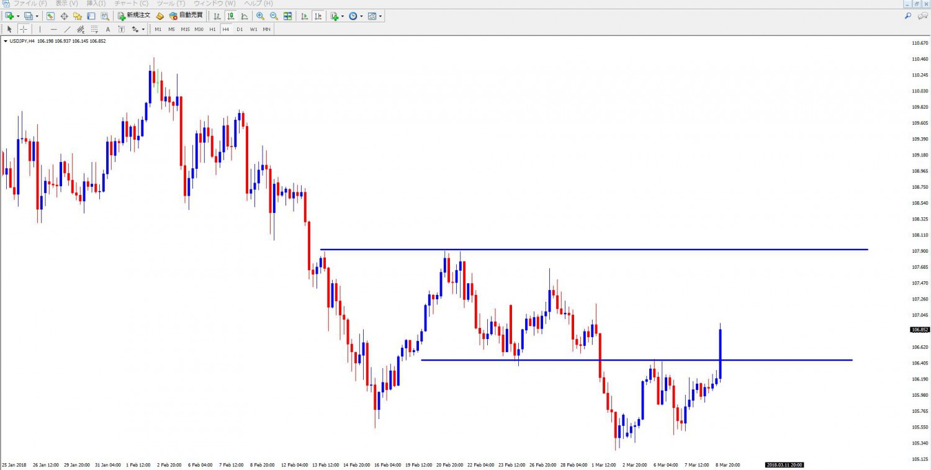This screenshot has width=931, height=470.
Task: Select the text label T tool
Action: (x=122, y=29)
